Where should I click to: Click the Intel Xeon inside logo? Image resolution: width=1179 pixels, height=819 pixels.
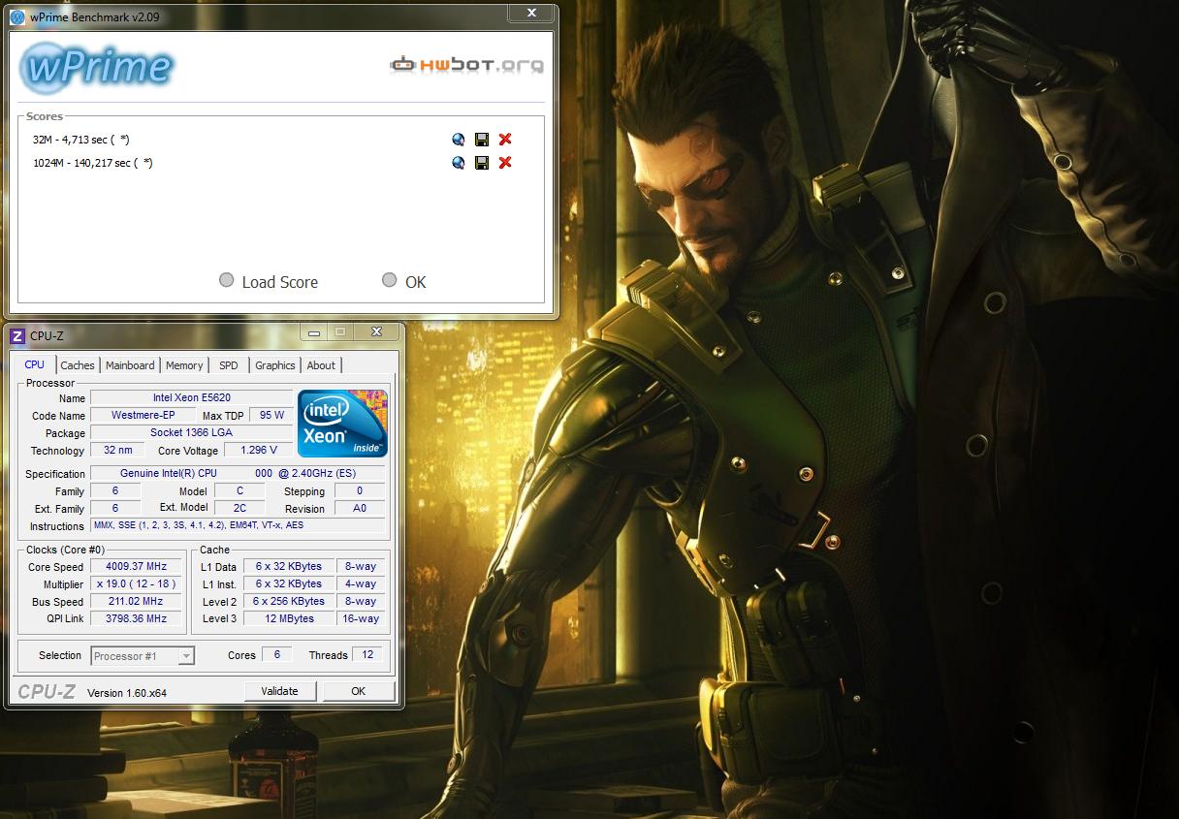coord(342,424)
